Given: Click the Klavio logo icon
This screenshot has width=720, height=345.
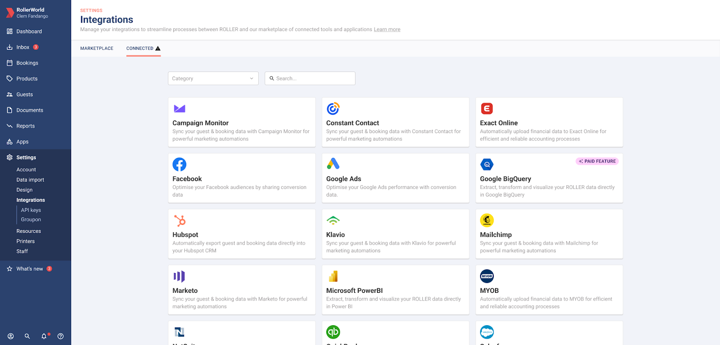Looking at the screenshot, I should pyautogui.click(x=333, y=220).
